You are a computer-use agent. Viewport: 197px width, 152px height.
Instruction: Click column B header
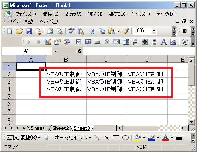66,60
